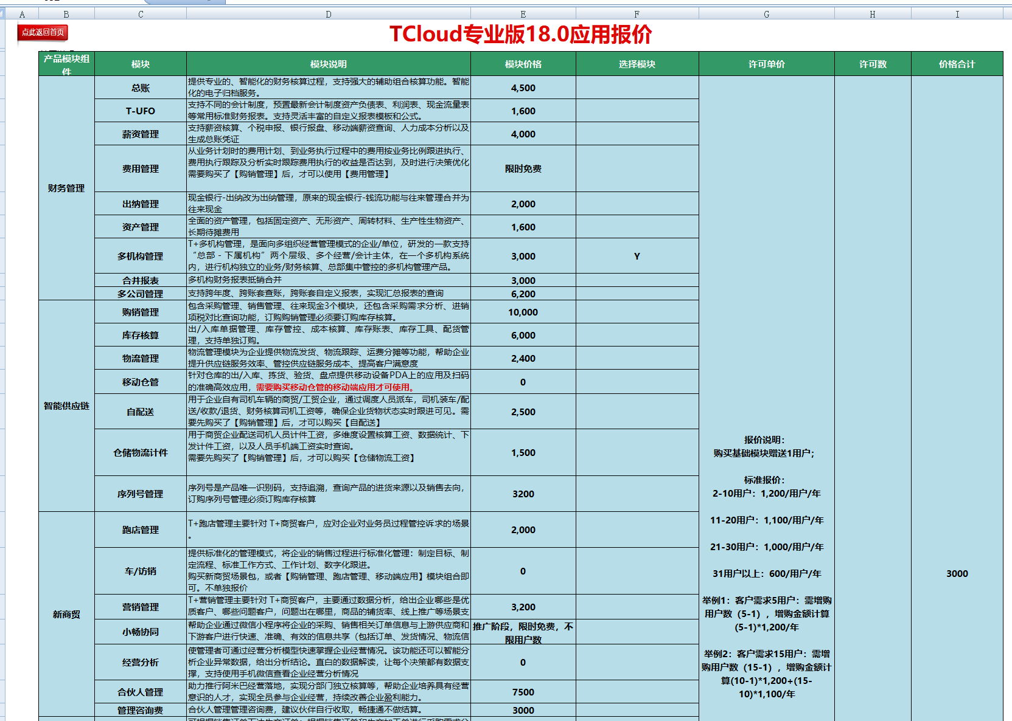Click the 3200 price for 序列号管理
Image resolution: width=1012 pixels, height=721 pixels.
pyautogui.click(x=523, y=494)
